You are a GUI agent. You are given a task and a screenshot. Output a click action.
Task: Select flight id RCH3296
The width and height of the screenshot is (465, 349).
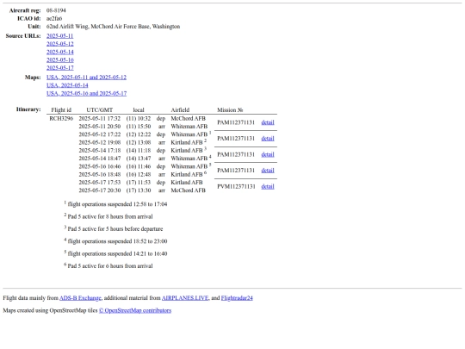(61, 118)
